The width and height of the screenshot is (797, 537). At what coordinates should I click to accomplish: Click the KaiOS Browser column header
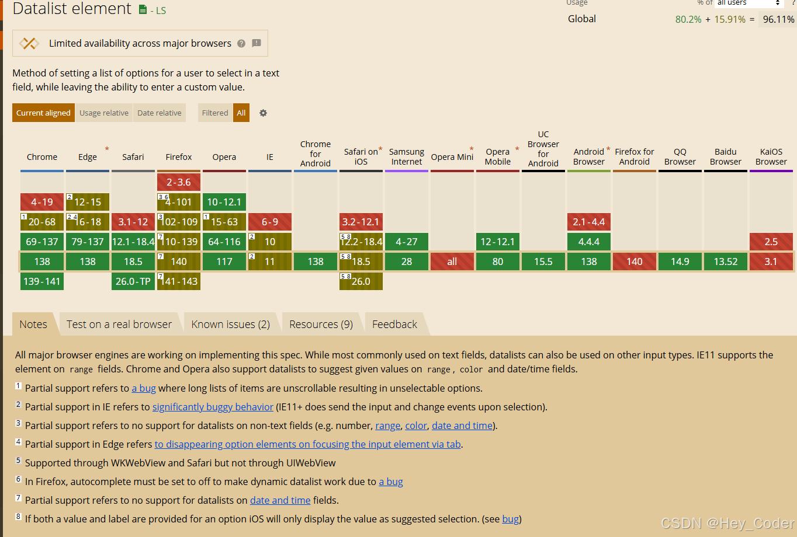pos(771,156)
